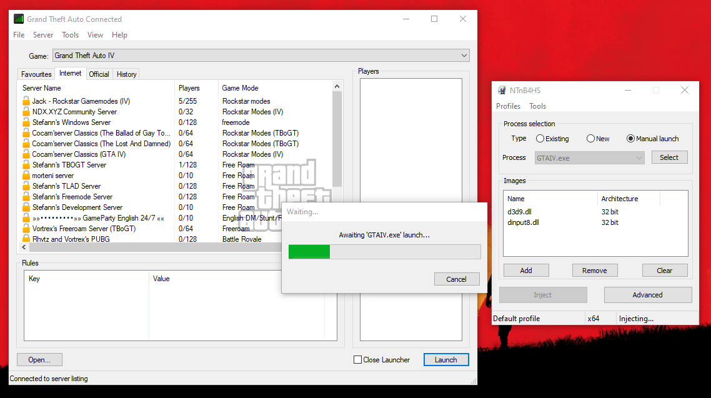The height and width of the screenshot is (398, 711).
Task: Click the Connected to server listing status text
Action: 49,379
